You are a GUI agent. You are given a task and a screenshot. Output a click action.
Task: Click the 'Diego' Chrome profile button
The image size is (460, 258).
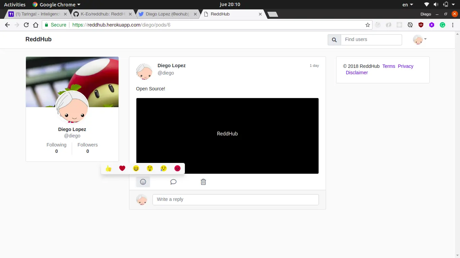tap(426, 14)
